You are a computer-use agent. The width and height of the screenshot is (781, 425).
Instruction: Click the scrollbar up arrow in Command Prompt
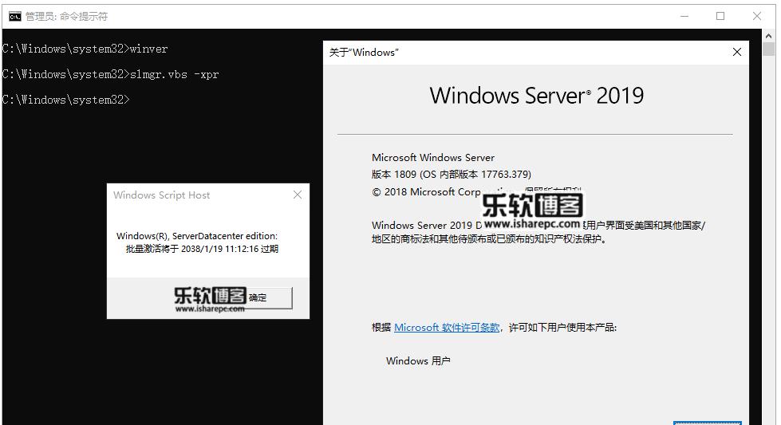768,36
